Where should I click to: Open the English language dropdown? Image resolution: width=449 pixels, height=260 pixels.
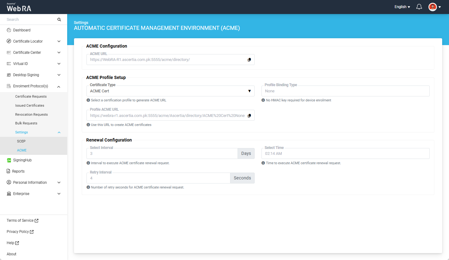(402, 7)
